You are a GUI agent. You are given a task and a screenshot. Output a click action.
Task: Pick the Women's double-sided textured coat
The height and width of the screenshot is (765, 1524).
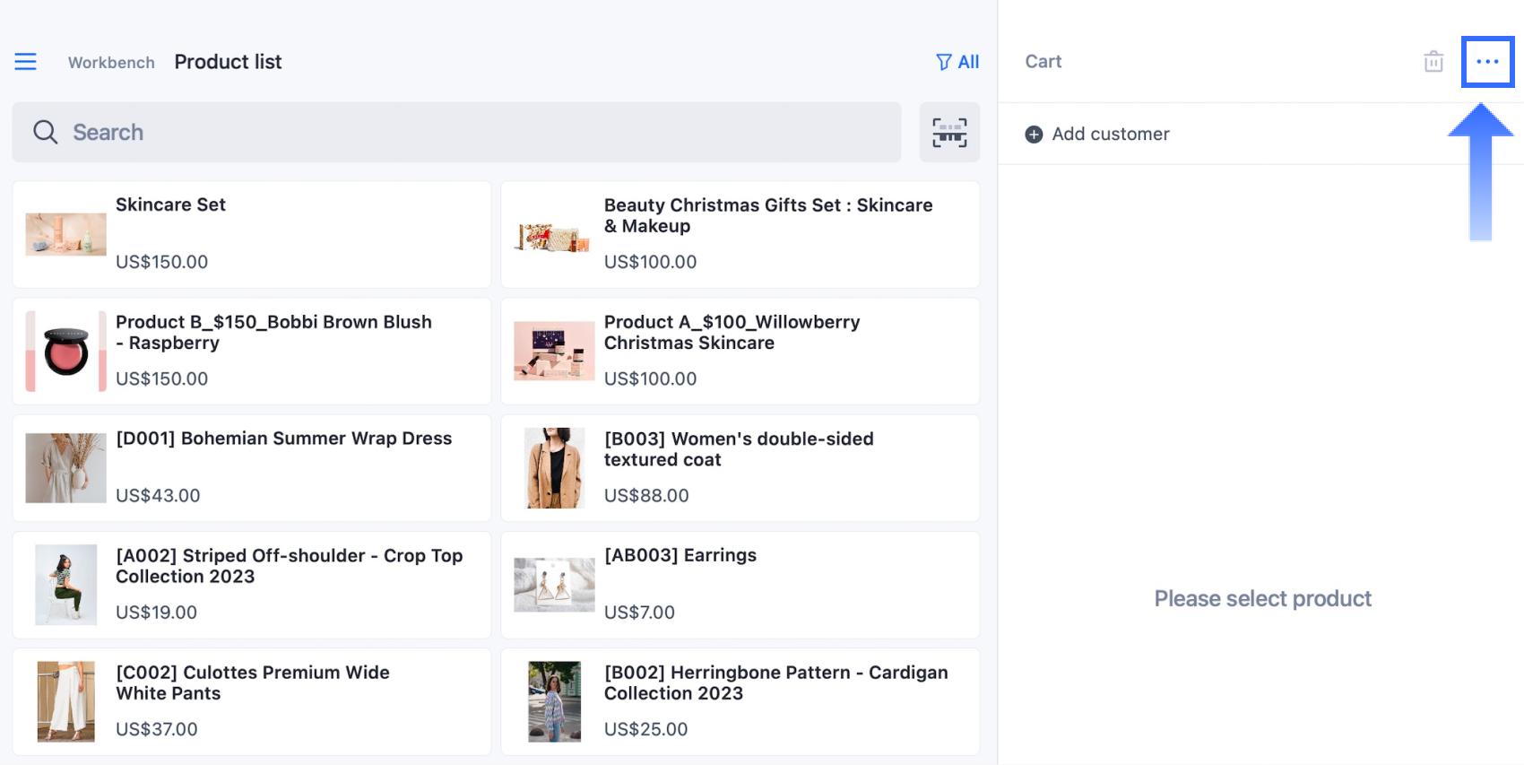(x=740, y=468)
